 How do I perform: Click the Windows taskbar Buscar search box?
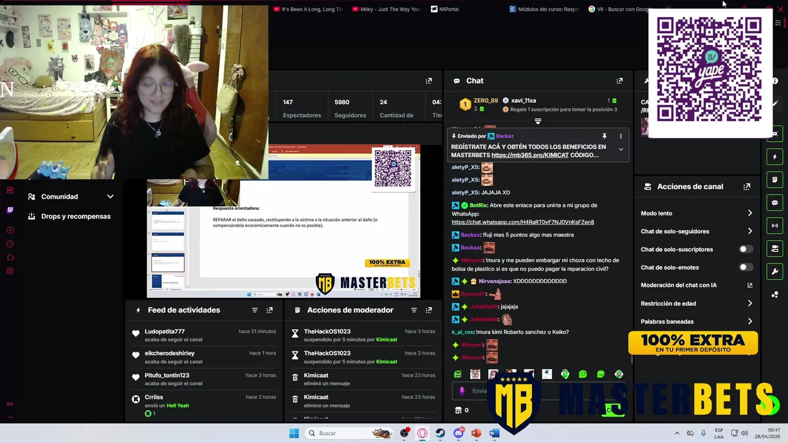pos(349,433)
